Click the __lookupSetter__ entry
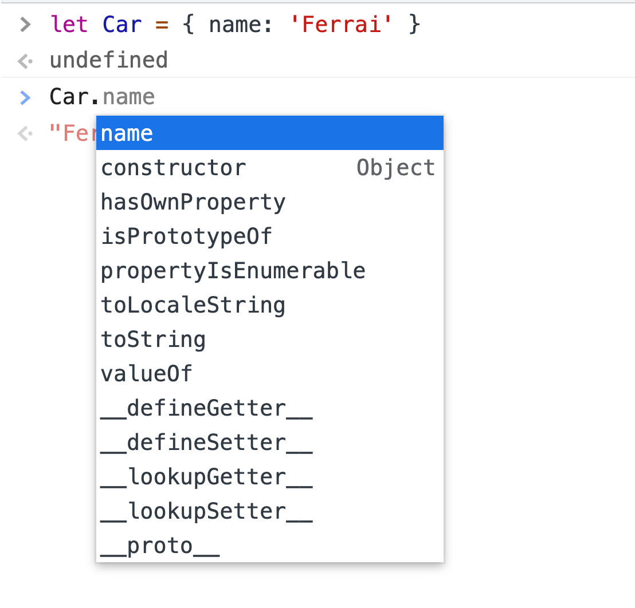The image size is (635, 608). pyautogui.click(x=206, y=511)
